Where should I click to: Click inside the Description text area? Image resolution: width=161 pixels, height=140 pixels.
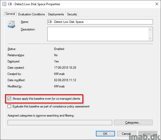tap(97, 34)
